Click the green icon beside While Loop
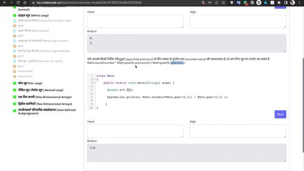304x171 pixels. click(15, 15)
